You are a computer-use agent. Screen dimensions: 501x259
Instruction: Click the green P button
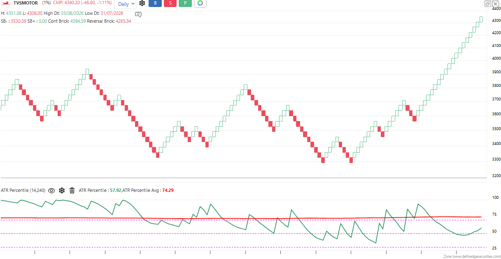pyautogui.click(x=185, y=3)
